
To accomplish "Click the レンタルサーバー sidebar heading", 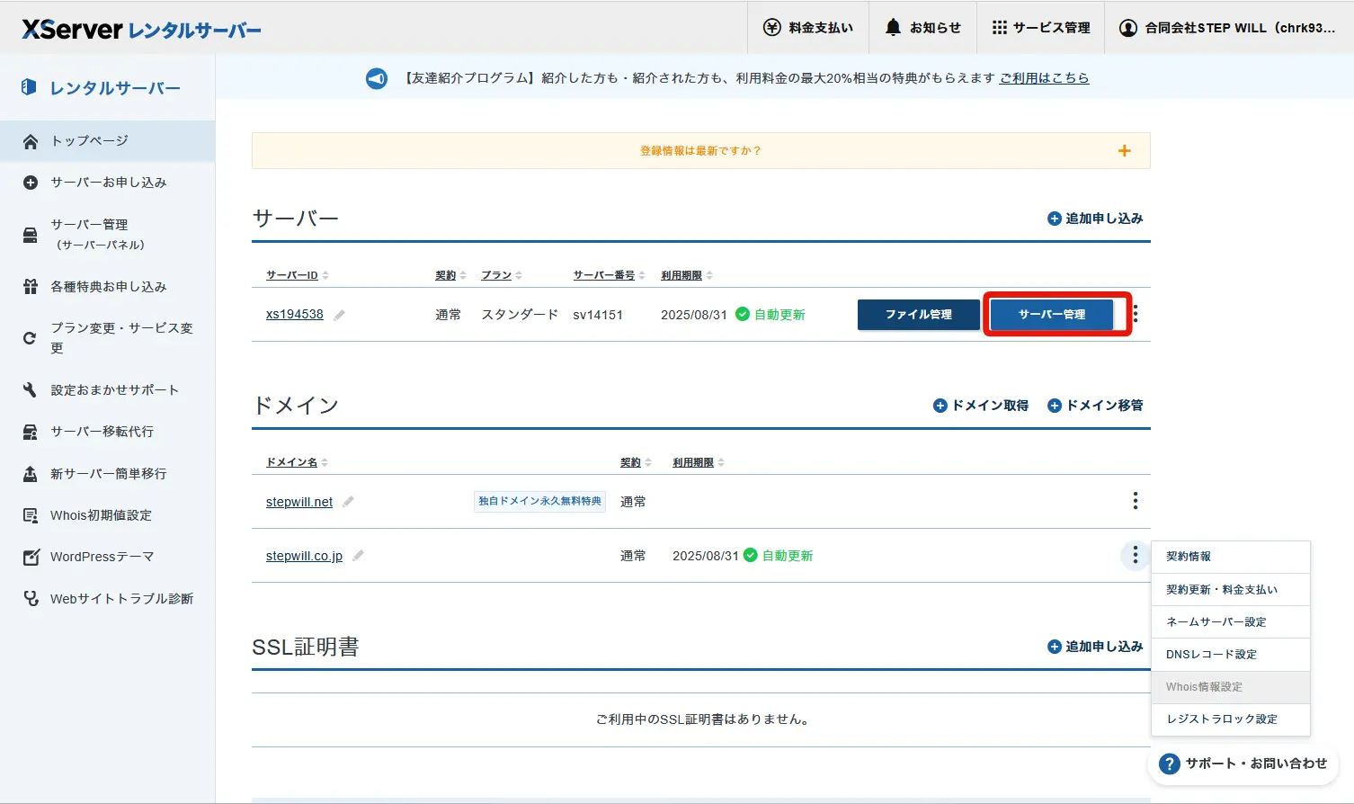I will 101,88.
